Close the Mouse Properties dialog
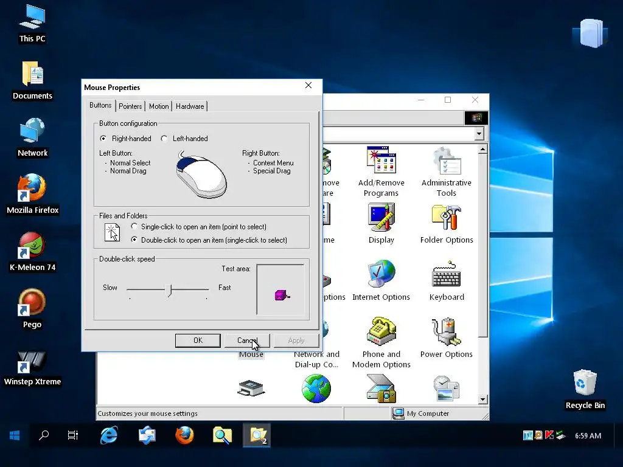Screen dimensions: 623x467 pyautogui.click(x=308, y=85)
